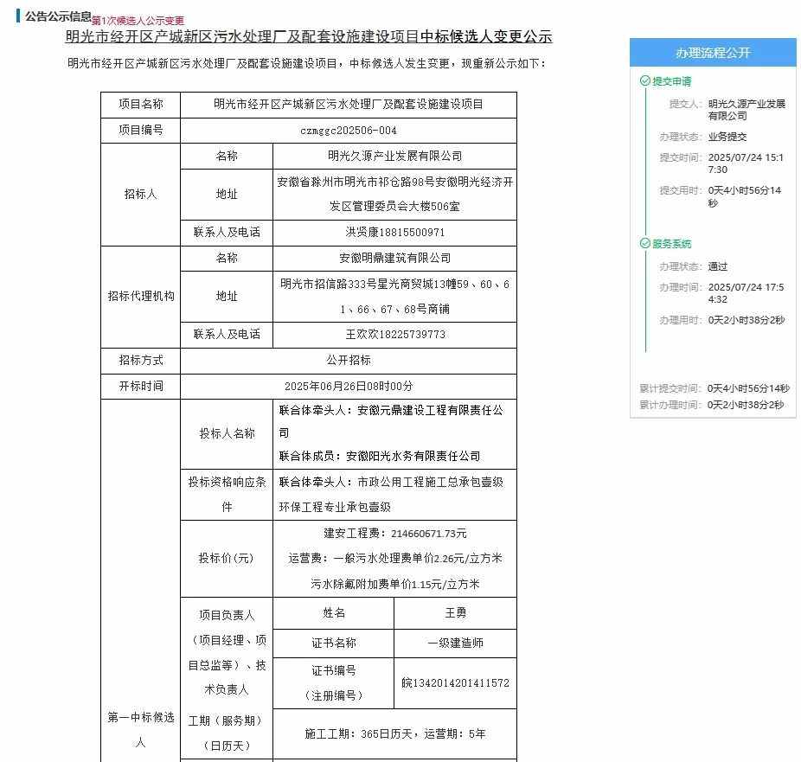The width and height of the screenshot is (801, 762).
Task: Click the 公告公示信息 section heading
Action: (x=58, y=16)
